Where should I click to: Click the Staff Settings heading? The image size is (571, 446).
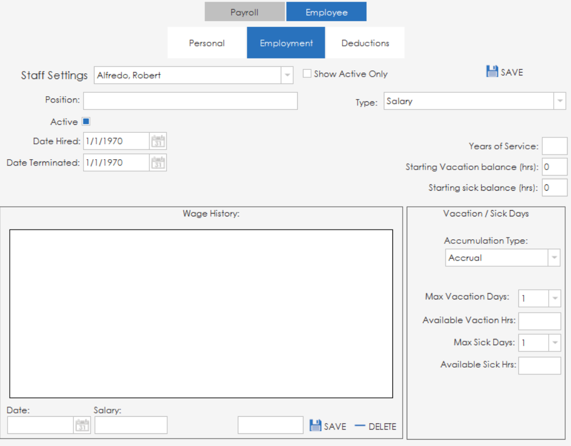click(54, 75)
